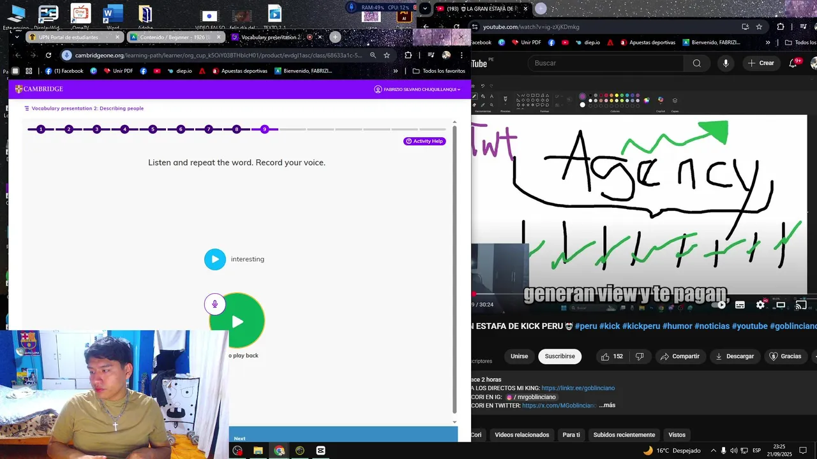Jump to step 8 in progress bar
The height and width of the screenshot is (459, 817).
pyautogui.click(x=236, y=129)
